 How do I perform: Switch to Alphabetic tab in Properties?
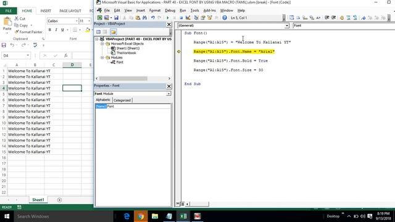[103, 100]
